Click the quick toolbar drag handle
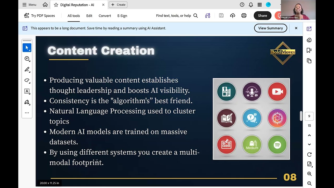334x188 pixels. pos(27,41)
